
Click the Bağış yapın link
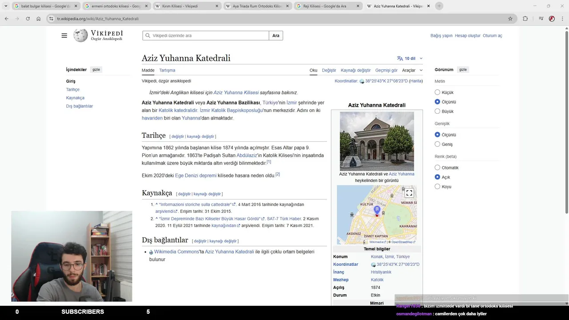(x=441, y=36)
